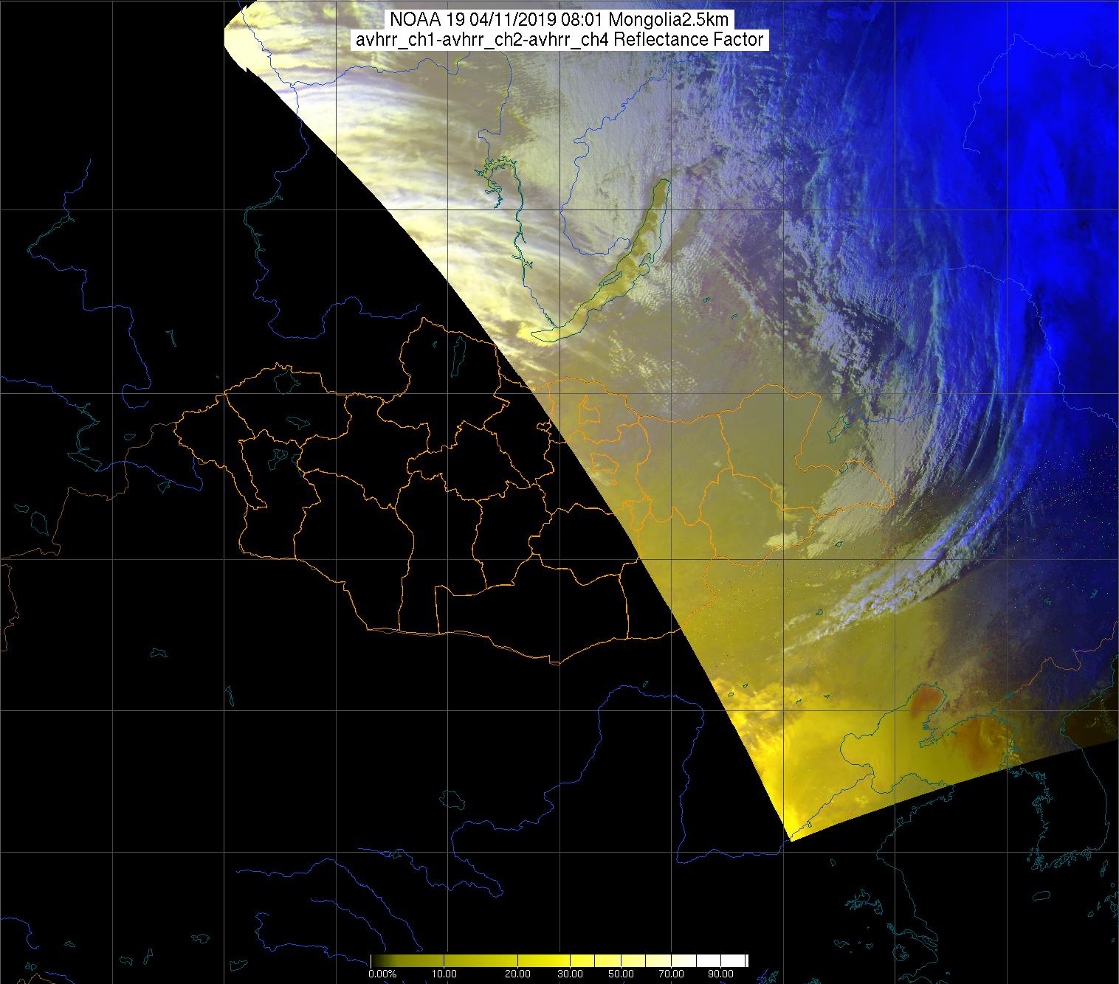Click the 0.00% label on the color scale

382,974
